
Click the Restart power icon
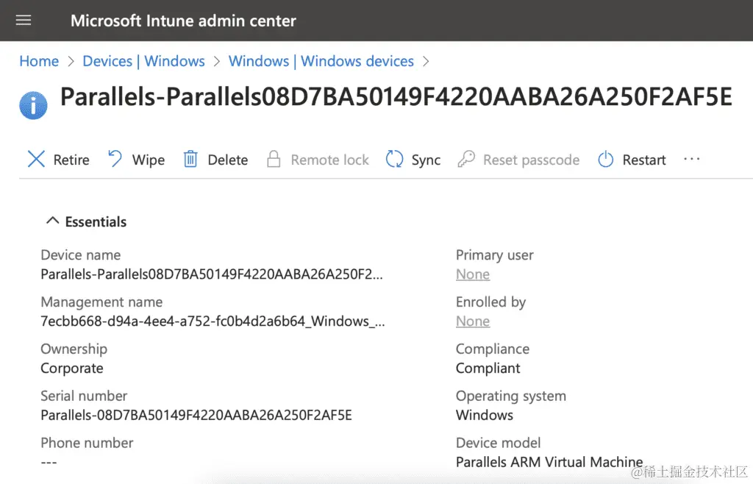606,159
